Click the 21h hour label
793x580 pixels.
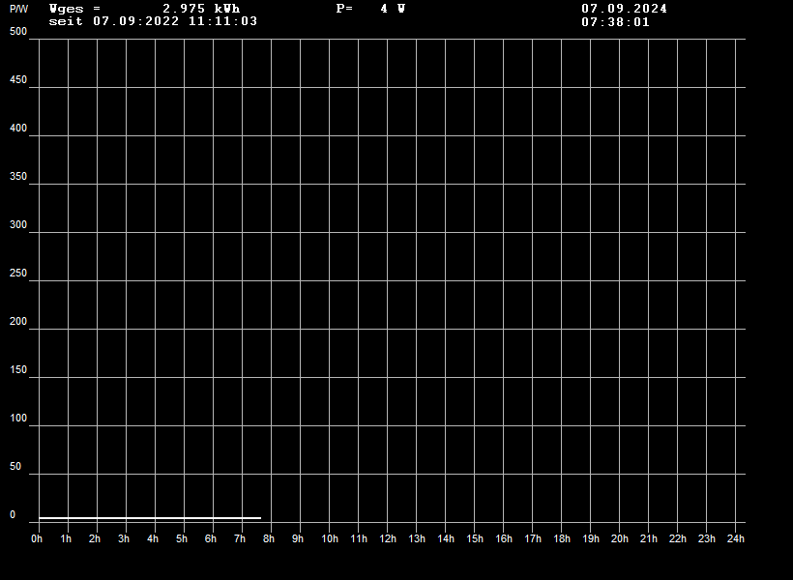coord(649,538)
